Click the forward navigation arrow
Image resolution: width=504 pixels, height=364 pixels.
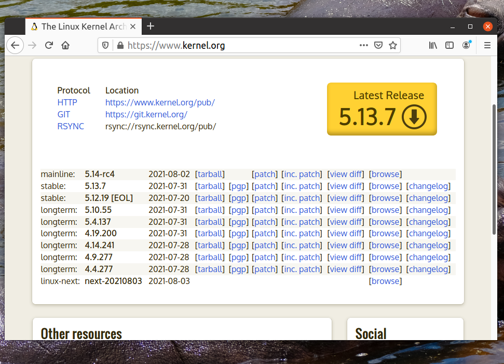tap(32, 45)
